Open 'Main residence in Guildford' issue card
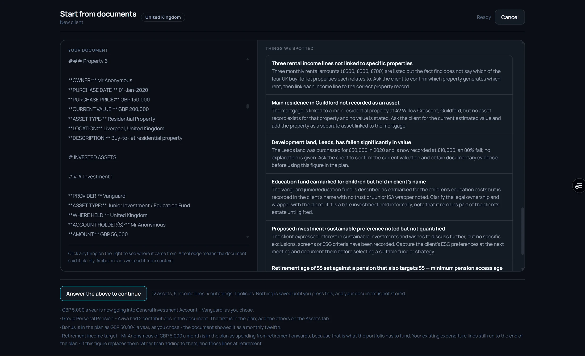This screenshot has width=585, height=356. click(389, 114)
